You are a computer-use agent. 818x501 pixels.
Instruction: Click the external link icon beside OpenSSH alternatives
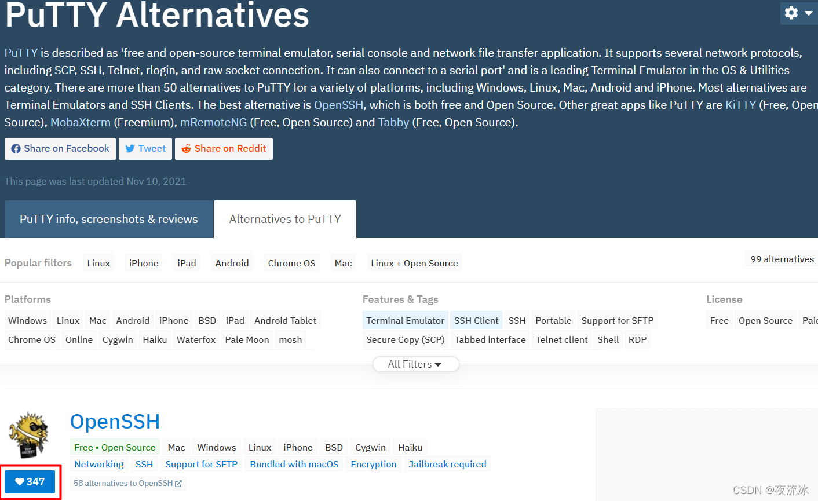pos(178,483)
